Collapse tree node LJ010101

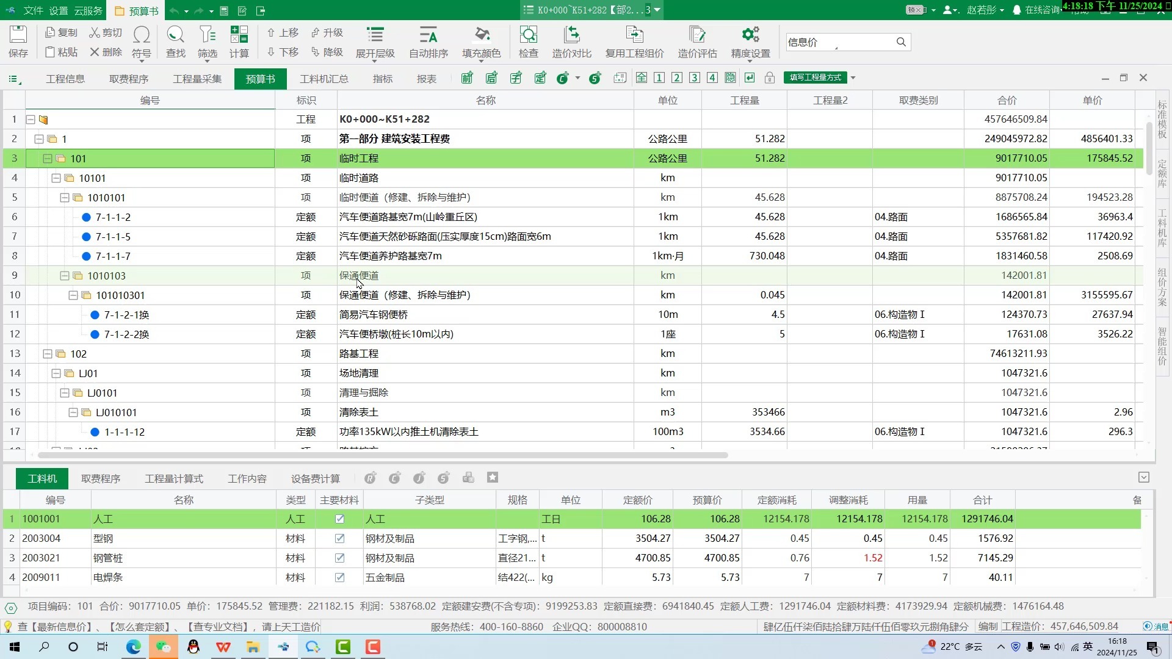73,412
